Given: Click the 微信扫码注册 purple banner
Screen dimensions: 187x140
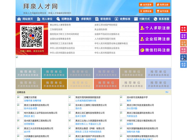Looking at the screenshot, I should 155,50.
